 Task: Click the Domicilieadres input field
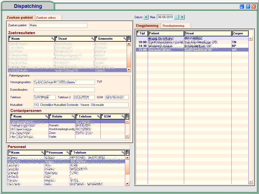point(64,90)
